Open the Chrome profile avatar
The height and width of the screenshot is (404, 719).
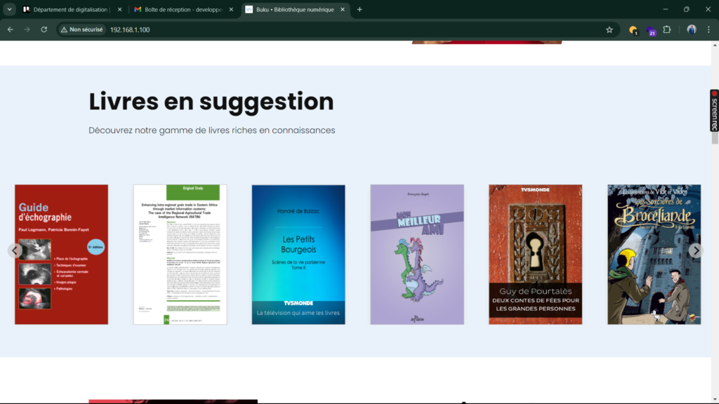click(692, 29)
